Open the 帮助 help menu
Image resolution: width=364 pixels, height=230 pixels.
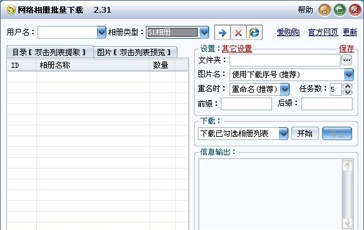tap(305, 10)
